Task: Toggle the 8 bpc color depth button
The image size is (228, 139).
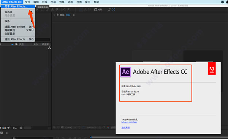Action: pyautogui.click(x=15, y=128)
